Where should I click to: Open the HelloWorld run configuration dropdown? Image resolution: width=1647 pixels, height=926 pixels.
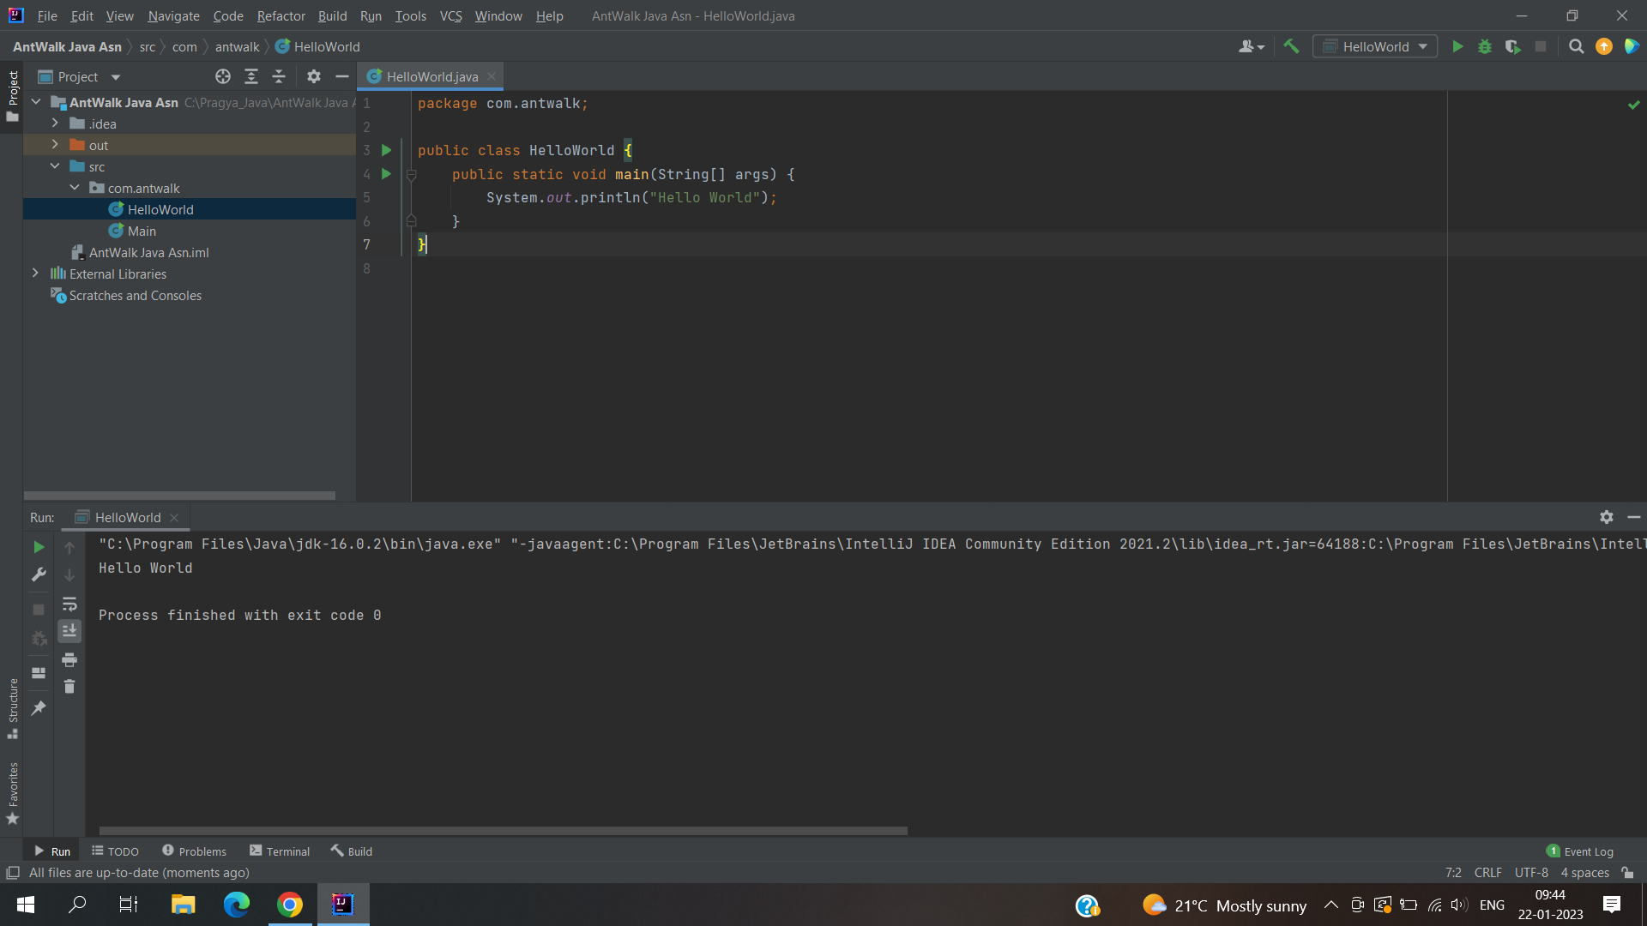[x=1422, y=46]
